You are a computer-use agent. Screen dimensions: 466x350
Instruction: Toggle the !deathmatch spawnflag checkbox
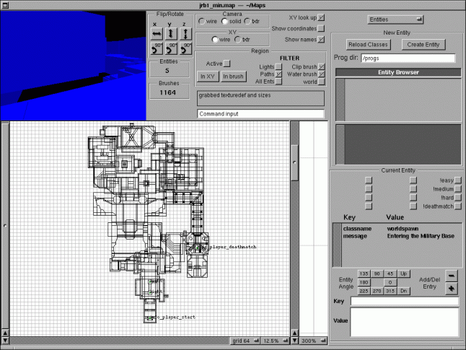[458, 206]
